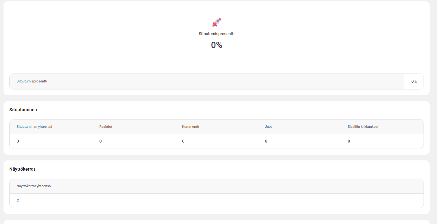Viewport: 437px width, 224px height.
Task: Click the Sitoutuminen section heading
Action: point(23,110)
